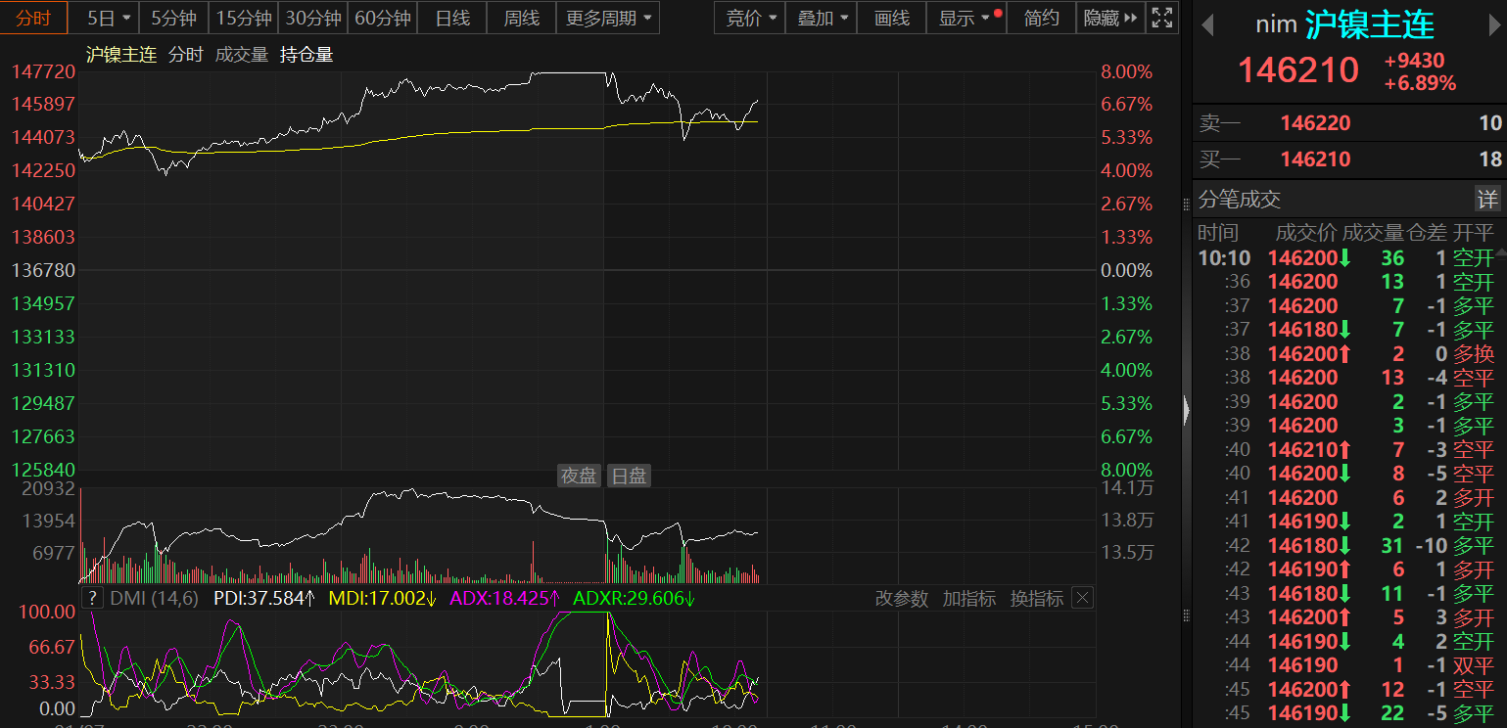Screen dimensions: 1507x728
Task: Collapse the right quote sidebar arrow
Action: (x=1187, y=410)
